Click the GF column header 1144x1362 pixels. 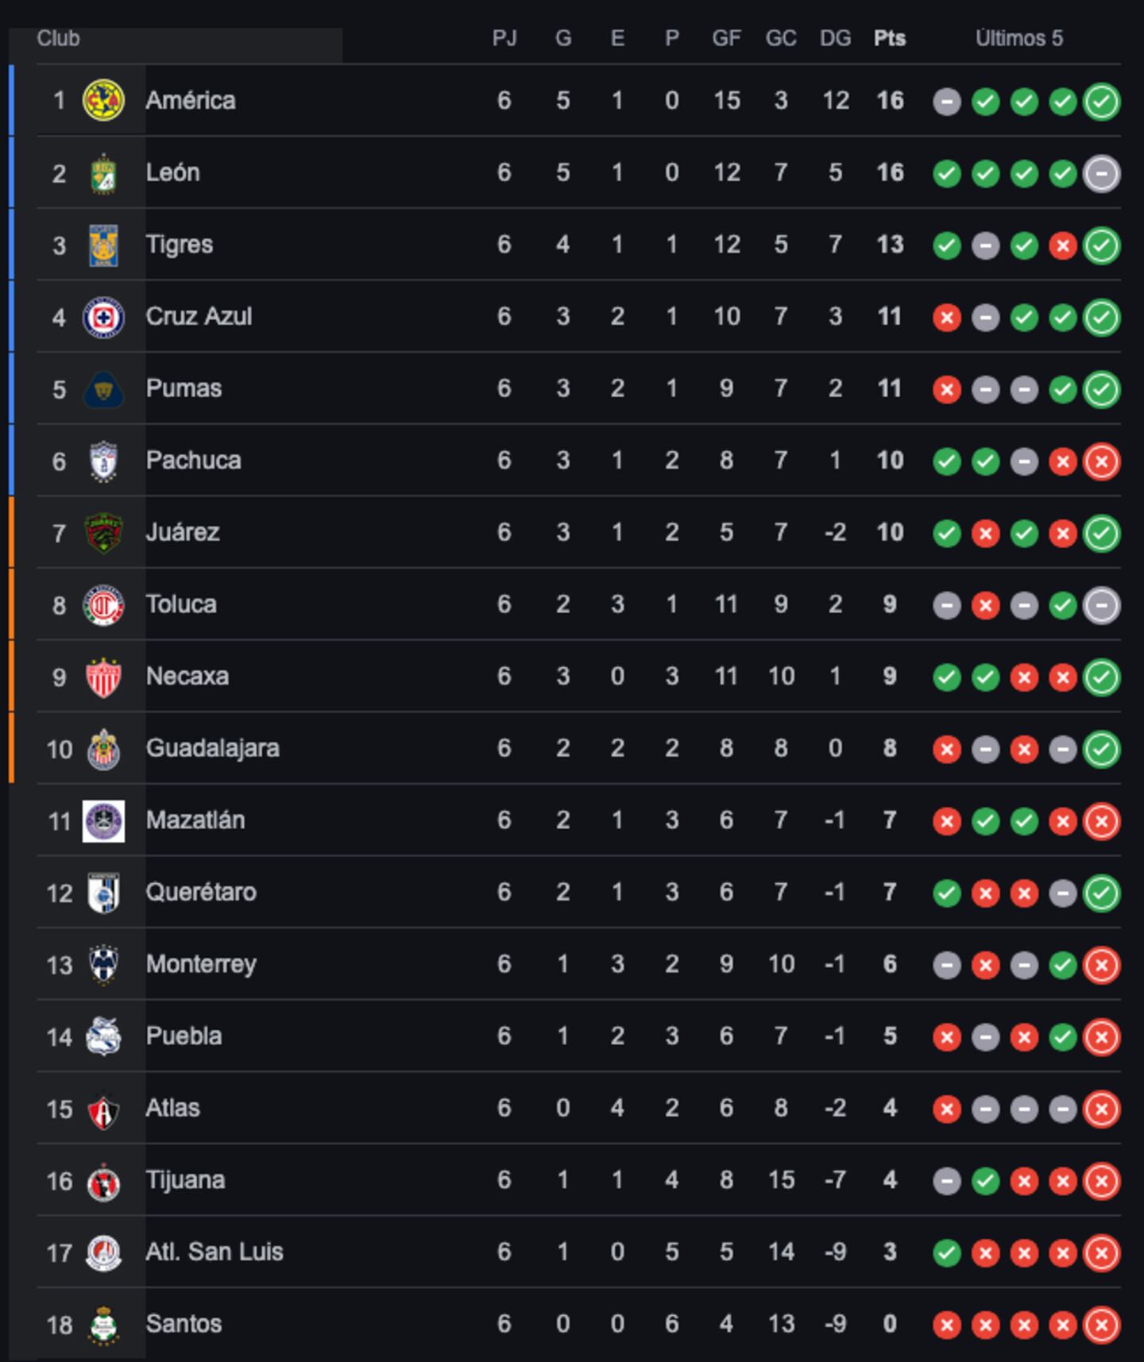coord(727,37)
